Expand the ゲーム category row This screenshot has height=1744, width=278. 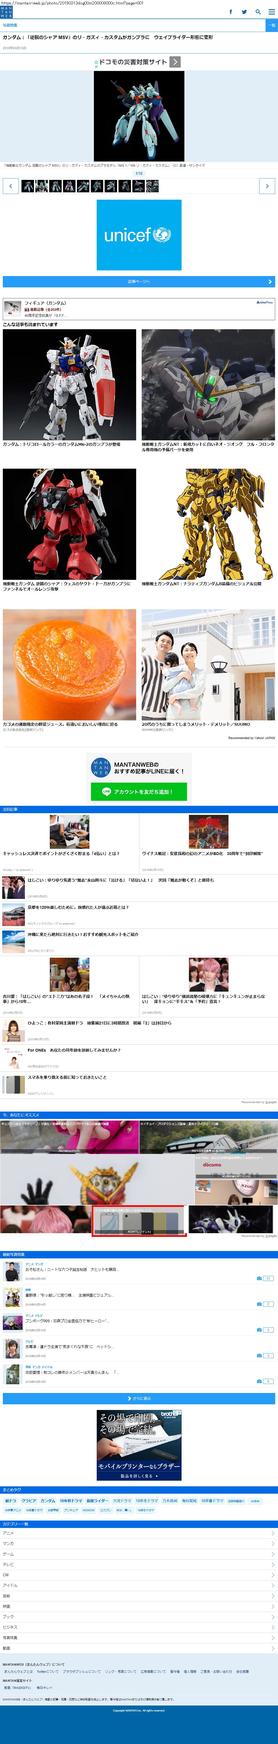(139, 1554)
